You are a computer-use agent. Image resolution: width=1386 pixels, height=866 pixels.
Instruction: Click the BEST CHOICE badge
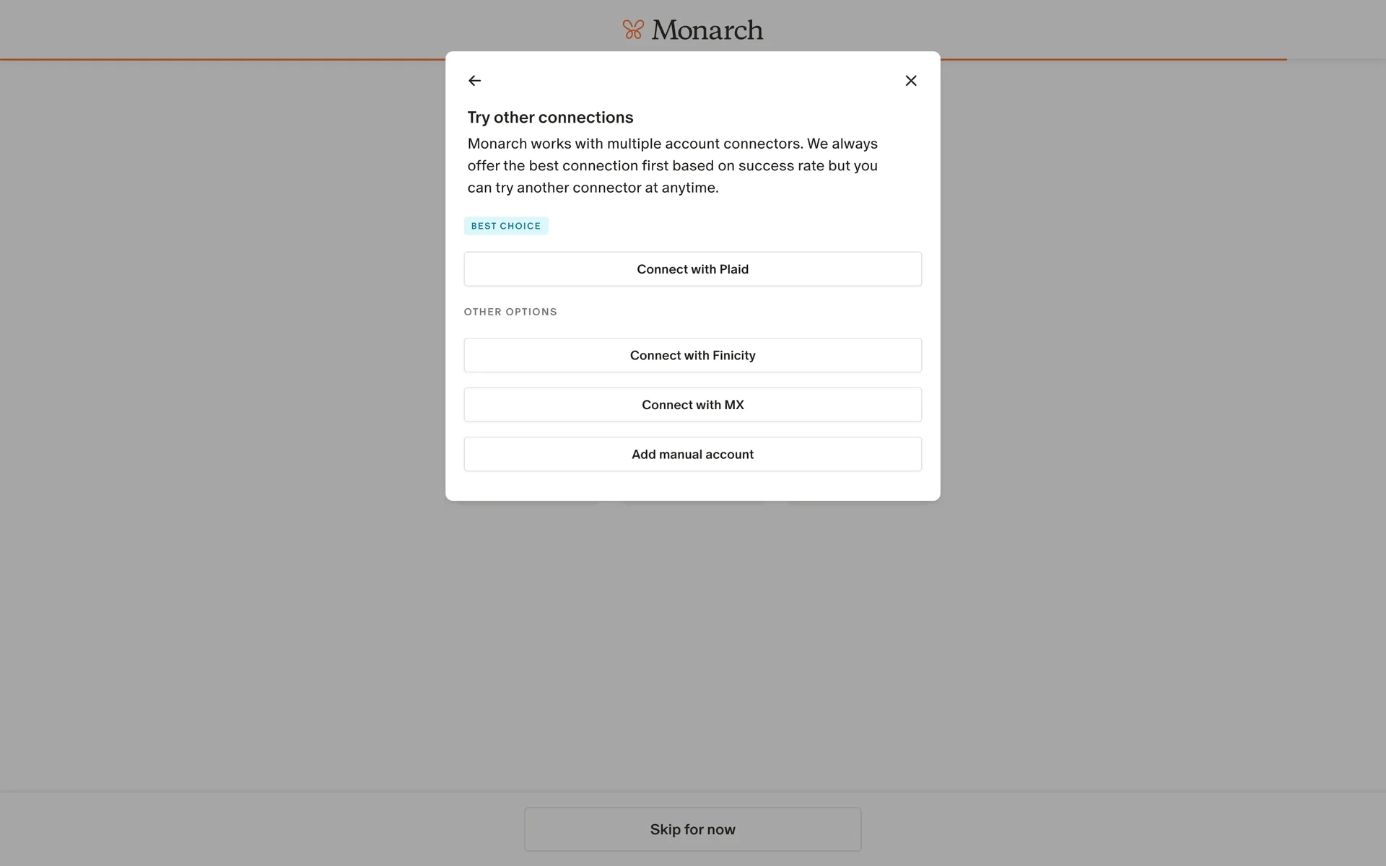(x=505, y=226)
